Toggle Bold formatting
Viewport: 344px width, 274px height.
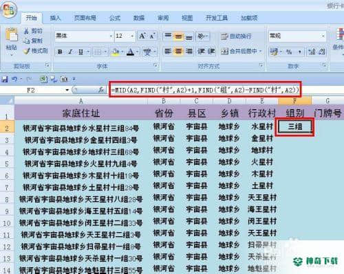60,52
